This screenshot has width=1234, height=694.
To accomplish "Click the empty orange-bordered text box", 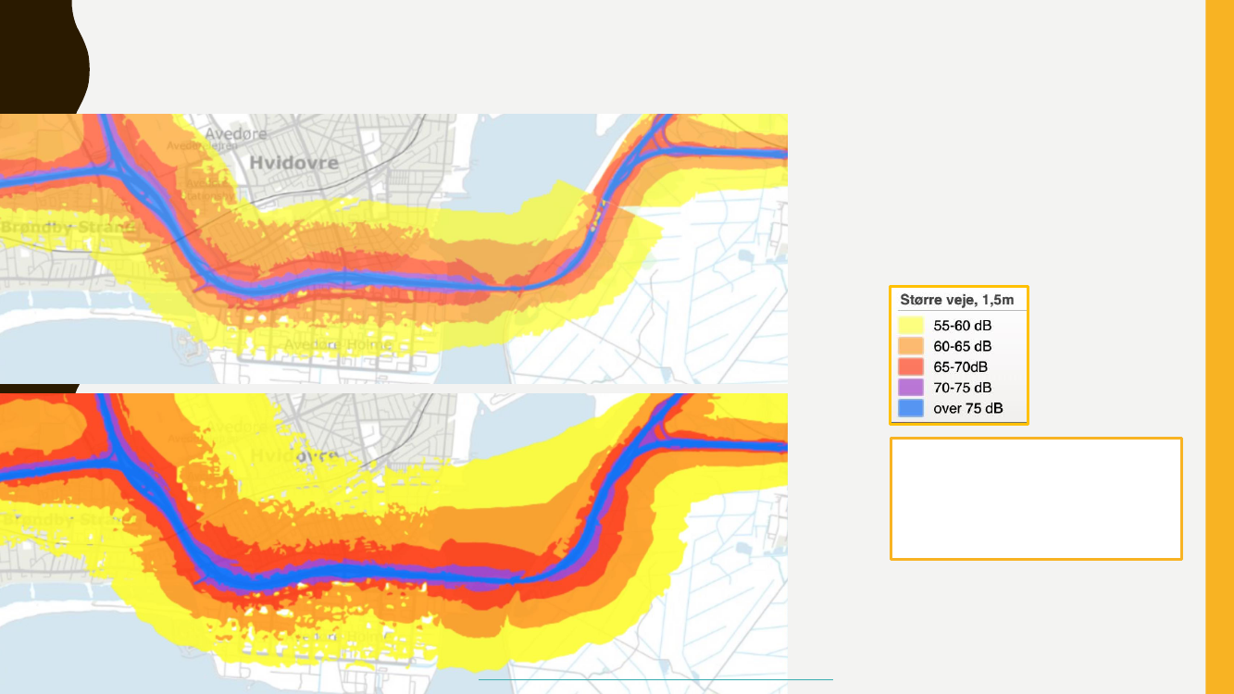I will (1036, 499).
